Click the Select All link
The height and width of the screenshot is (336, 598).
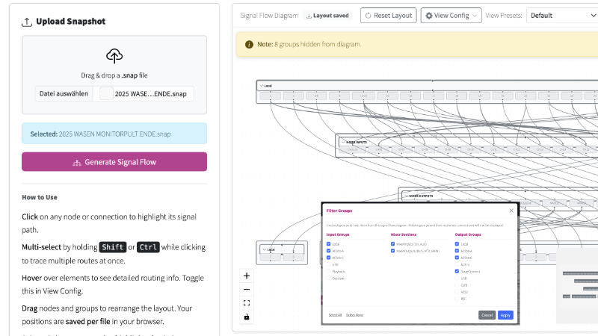click(x=335, y=315)
